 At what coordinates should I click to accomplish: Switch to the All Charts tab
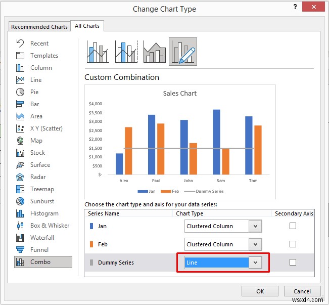[x=87, y=26]
